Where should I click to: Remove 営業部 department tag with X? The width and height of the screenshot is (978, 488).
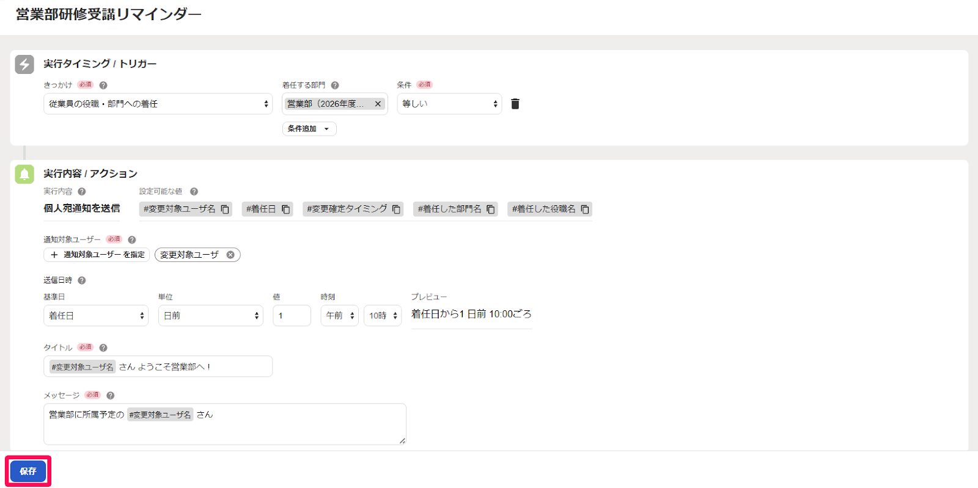coord(378,104)
